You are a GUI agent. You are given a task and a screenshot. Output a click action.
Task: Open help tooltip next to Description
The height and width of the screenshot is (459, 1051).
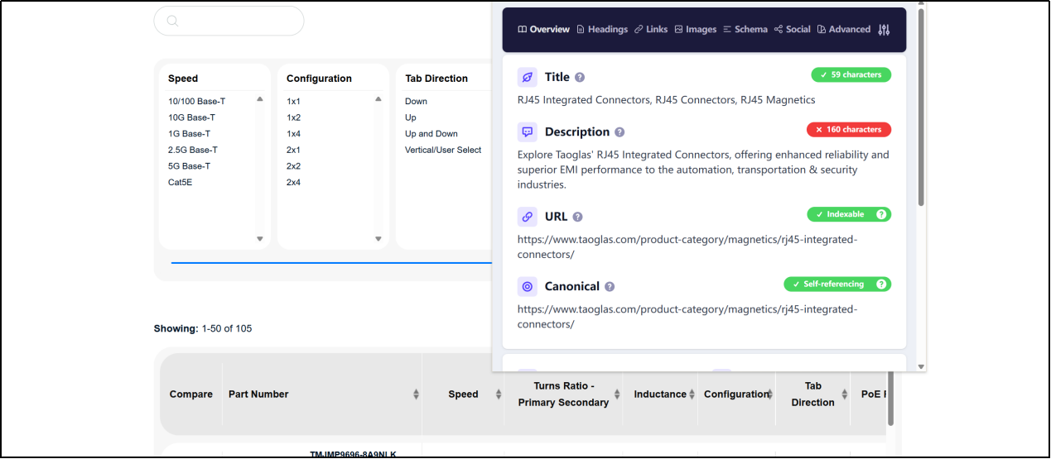point(620,132)
